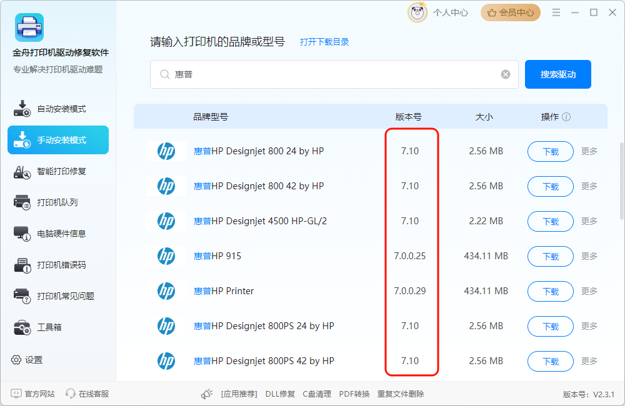Open 电脑硬件信息 section
Viewport: 625px width, 406px height.
pos(58,234)
